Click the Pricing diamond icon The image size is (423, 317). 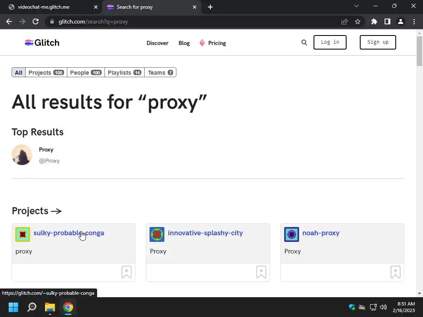click(x=202, y=43)
